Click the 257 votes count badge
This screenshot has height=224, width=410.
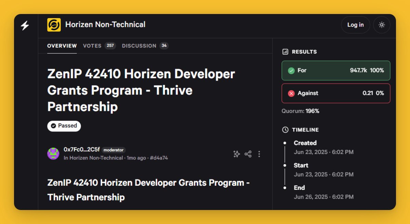(110, 46)
